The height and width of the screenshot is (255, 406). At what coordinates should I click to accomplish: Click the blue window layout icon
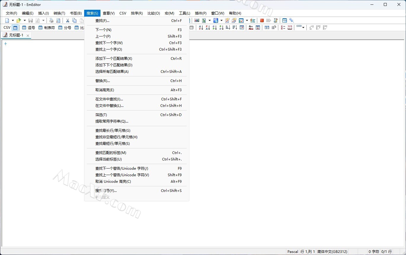[284, 20]
